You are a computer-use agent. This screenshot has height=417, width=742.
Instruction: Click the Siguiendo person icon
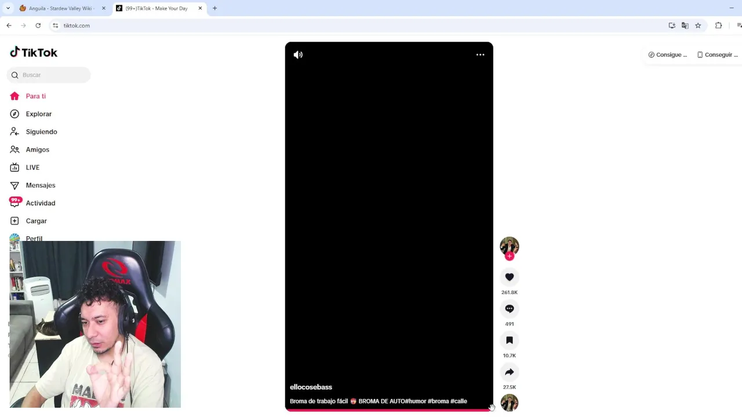pos(14,132)
